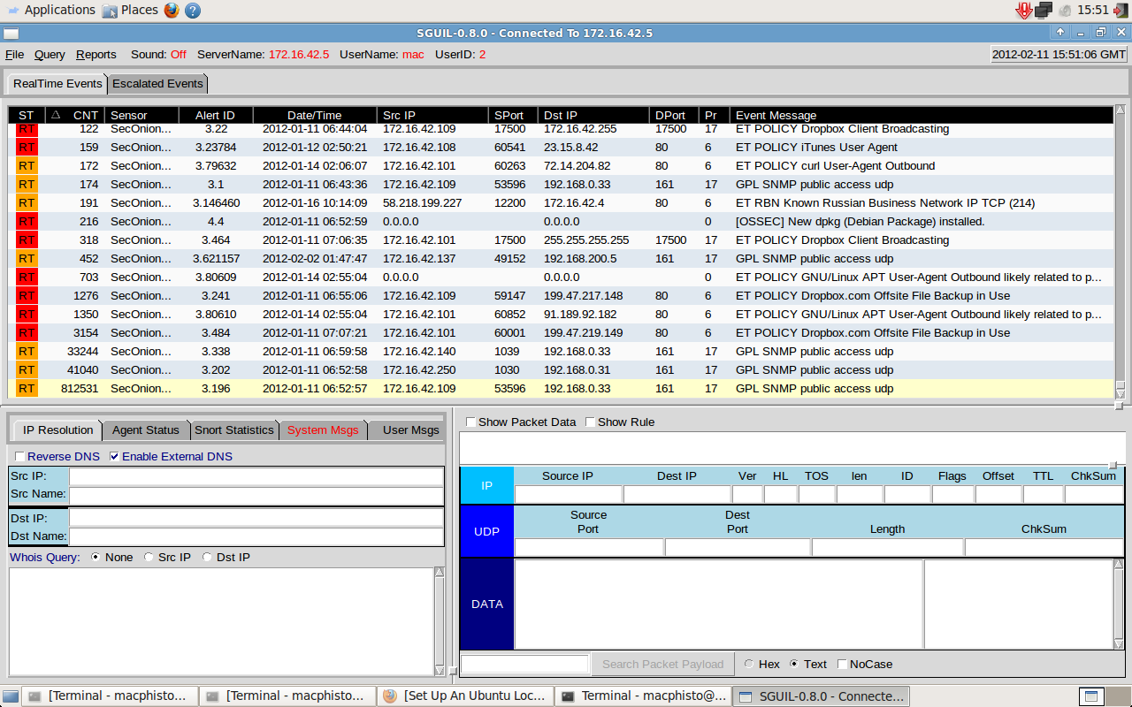This screenshot has height=707, width=1132.
Task: Check Show Rule option
Action: 590,422
